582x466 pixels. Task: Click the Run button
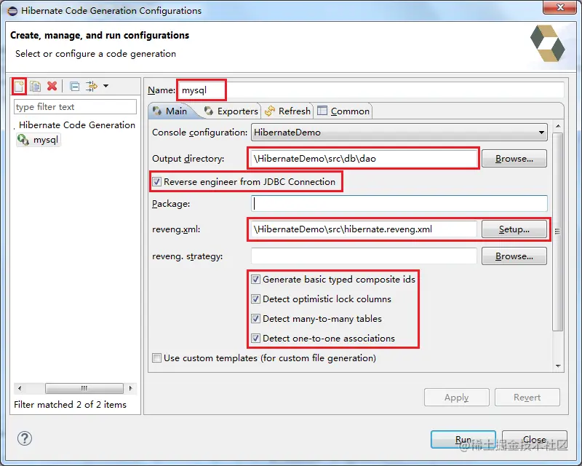point(463,439)
